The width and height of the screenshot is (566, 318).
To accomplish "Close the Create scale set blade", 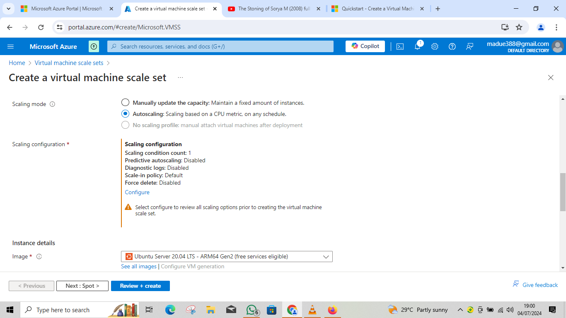I will (x=551, y=77).
